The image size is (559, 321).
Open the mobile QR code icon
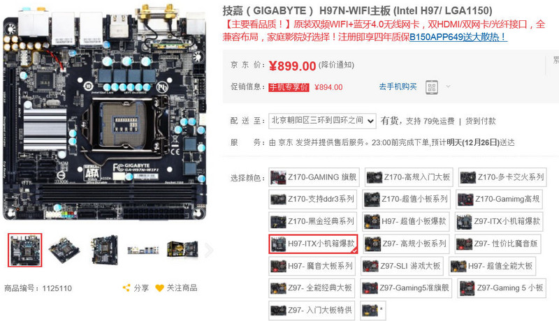(x=432, y=87)
